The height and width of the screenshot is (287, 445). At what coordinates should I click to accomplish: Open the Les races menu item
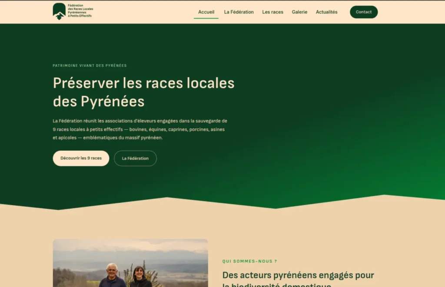click(x=272, y=12)
